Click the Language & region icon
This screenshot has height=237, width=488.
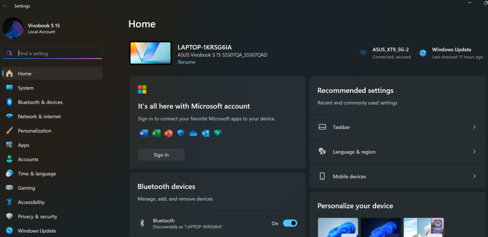[x=323, y=152]
